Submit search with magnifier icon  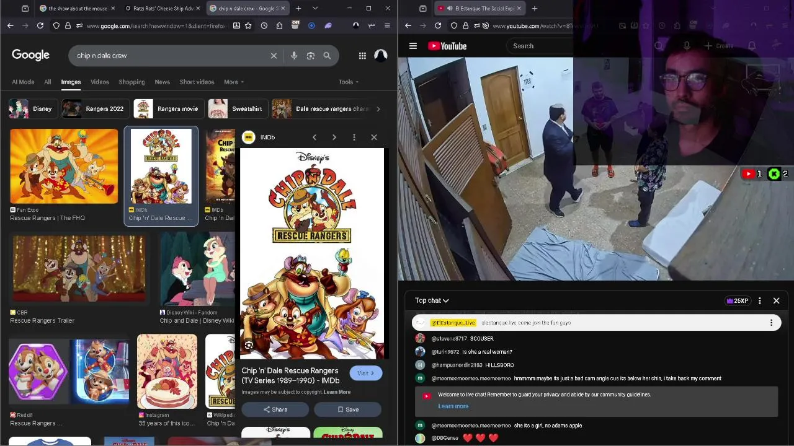click(327, 56)
